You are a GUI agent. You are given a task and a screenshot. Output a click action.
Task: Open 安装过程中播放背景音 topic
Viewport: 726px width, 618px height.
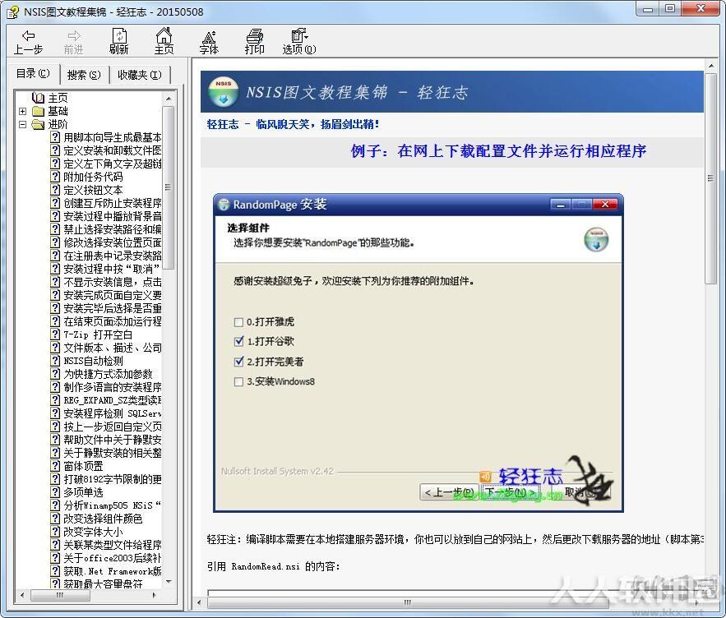coord(113,216)
